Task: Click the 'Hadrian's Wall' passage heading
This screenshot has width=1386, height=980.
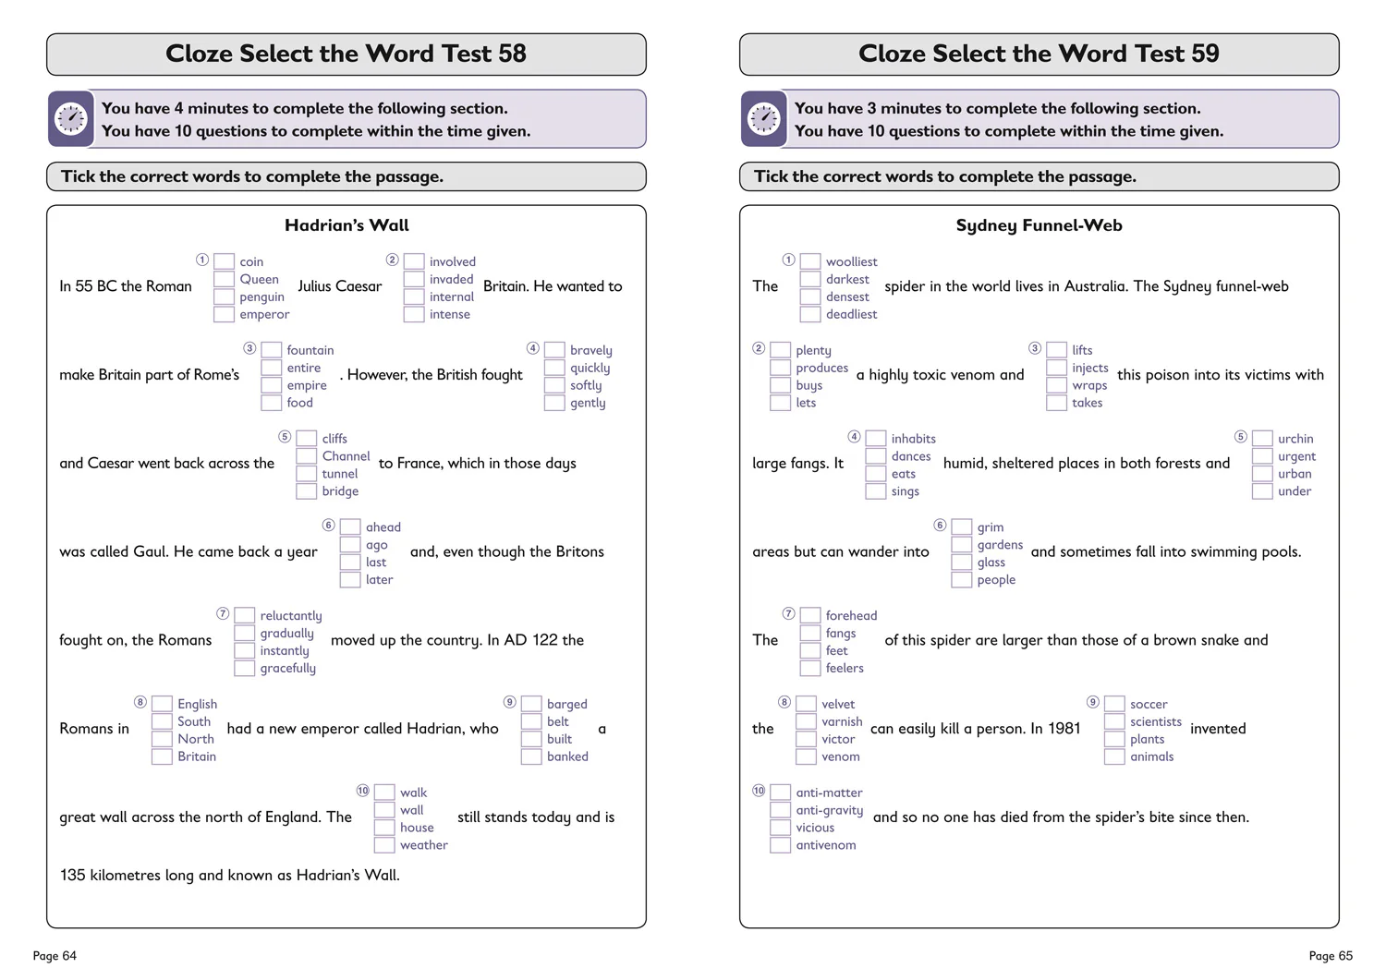Action: [x=346, y=225]
